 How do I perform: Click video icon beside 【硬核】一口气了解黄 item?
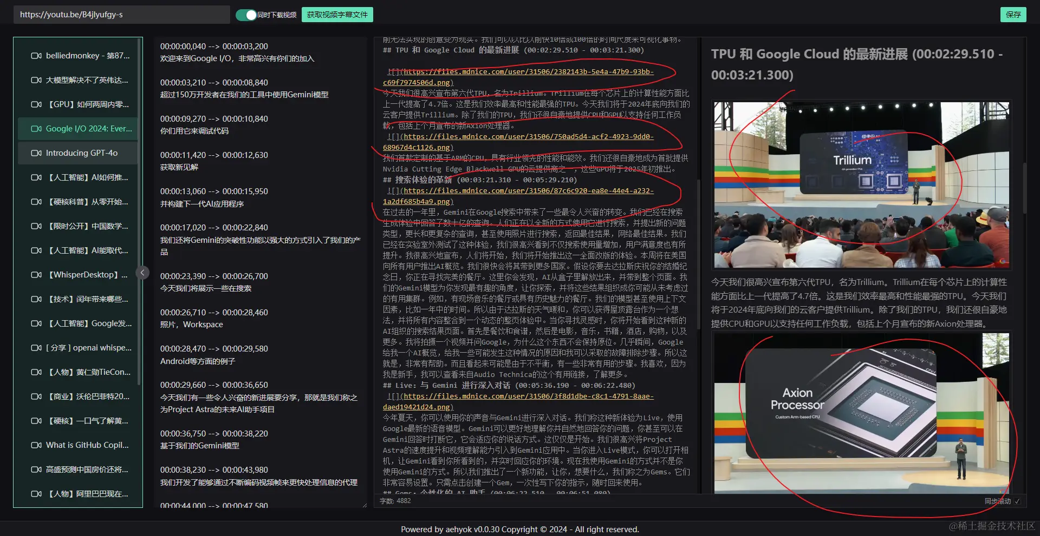click(36, 421)
